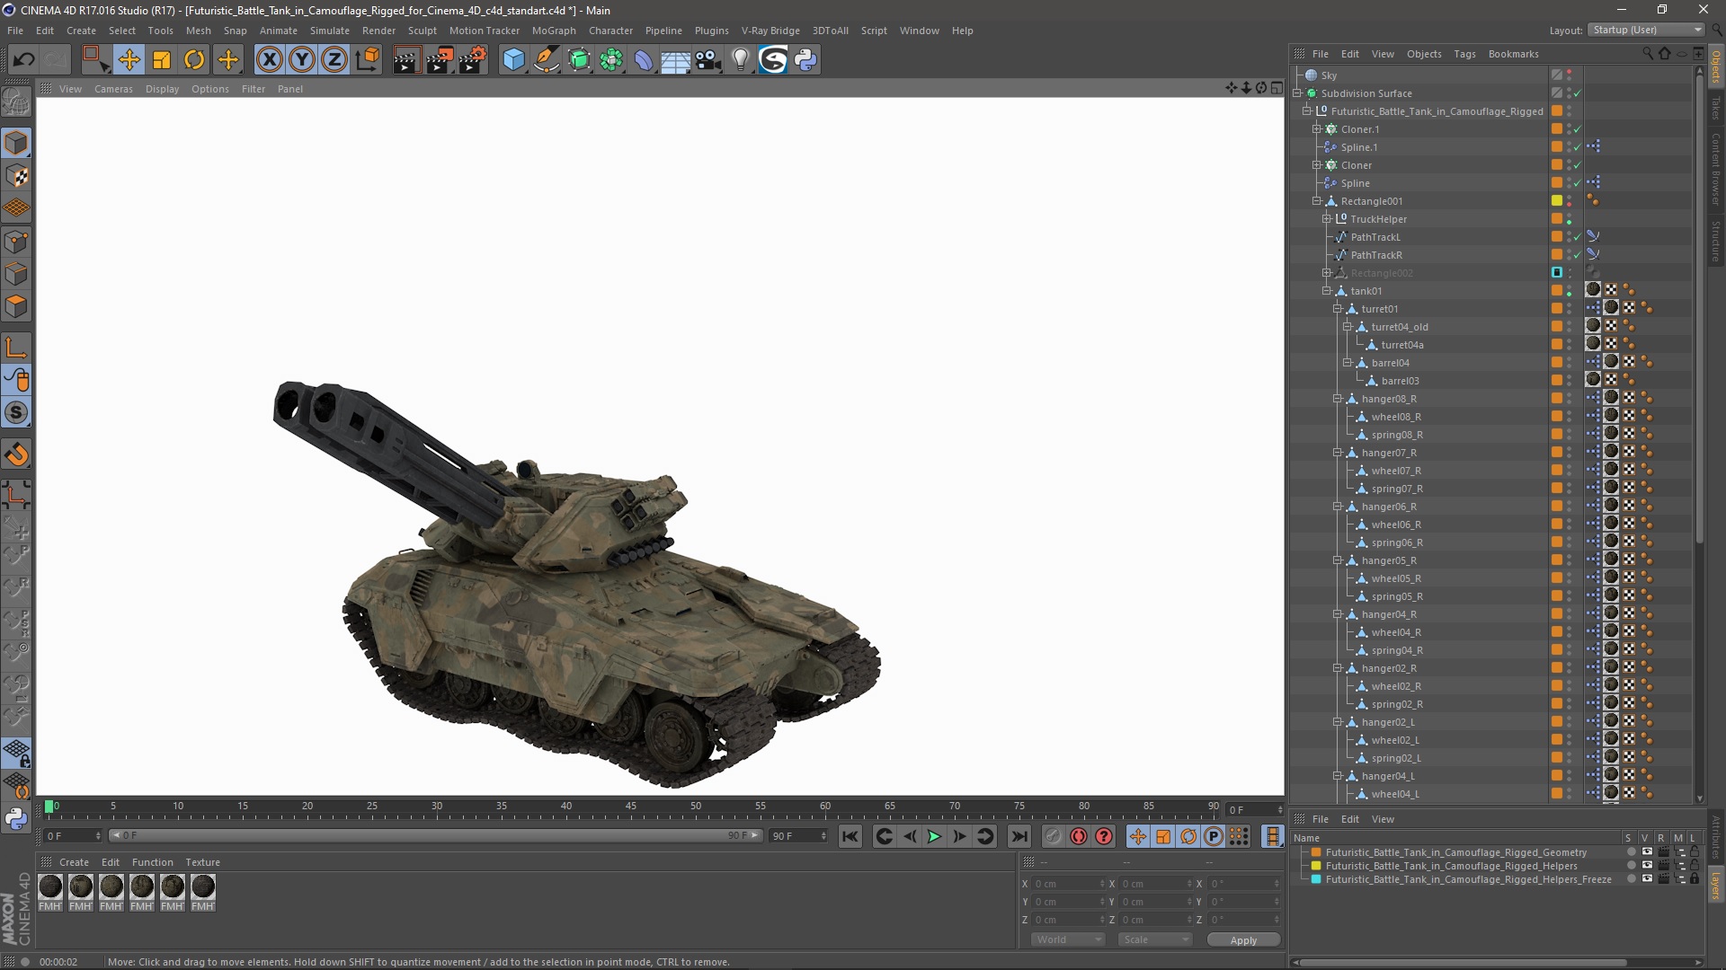Open the World coordinate dropdown

click(1068, 939)
